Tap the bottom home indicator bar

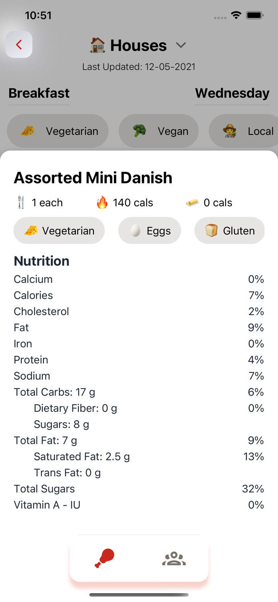click(139, 595)
